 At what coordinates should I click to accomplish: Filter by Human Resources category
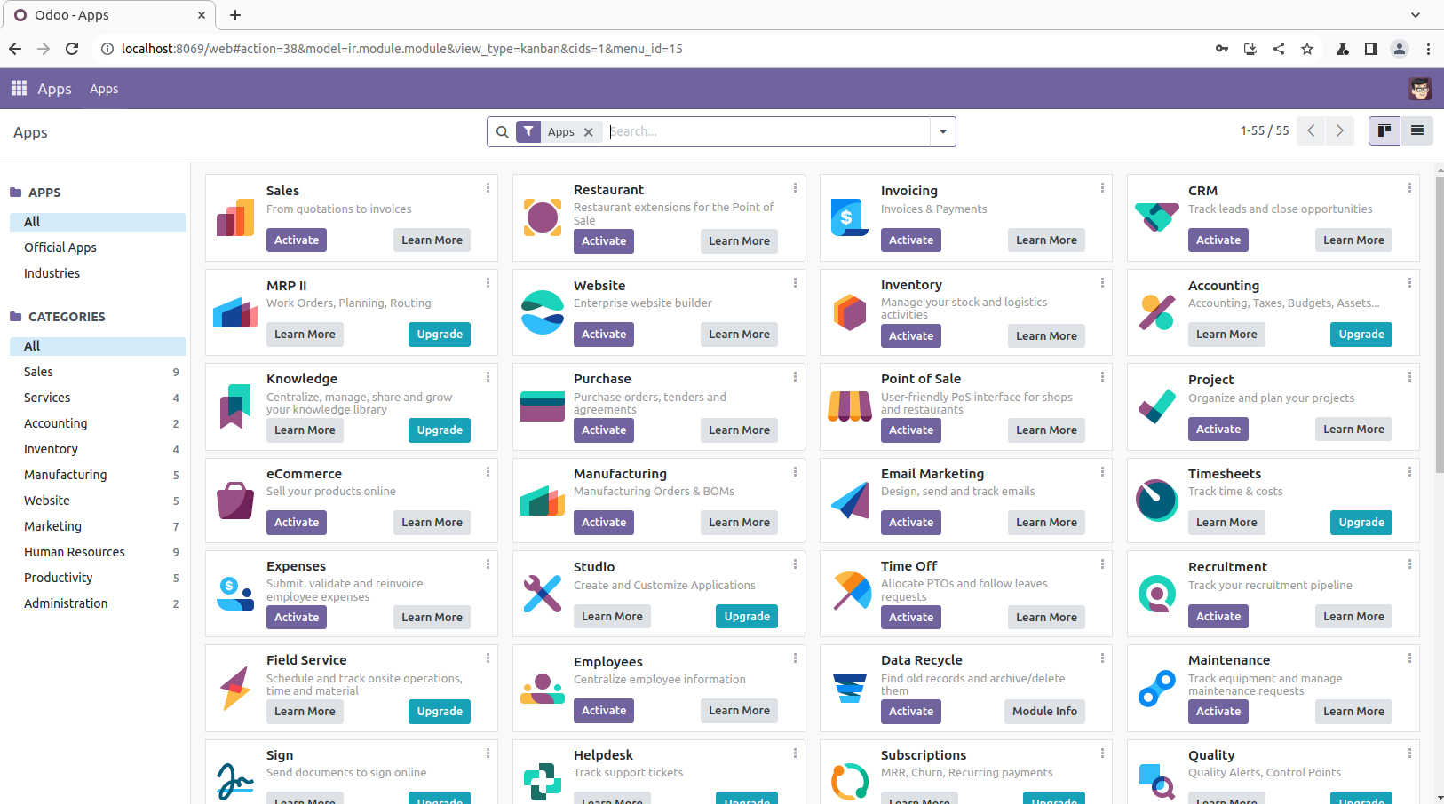click(x=75, y=552)
